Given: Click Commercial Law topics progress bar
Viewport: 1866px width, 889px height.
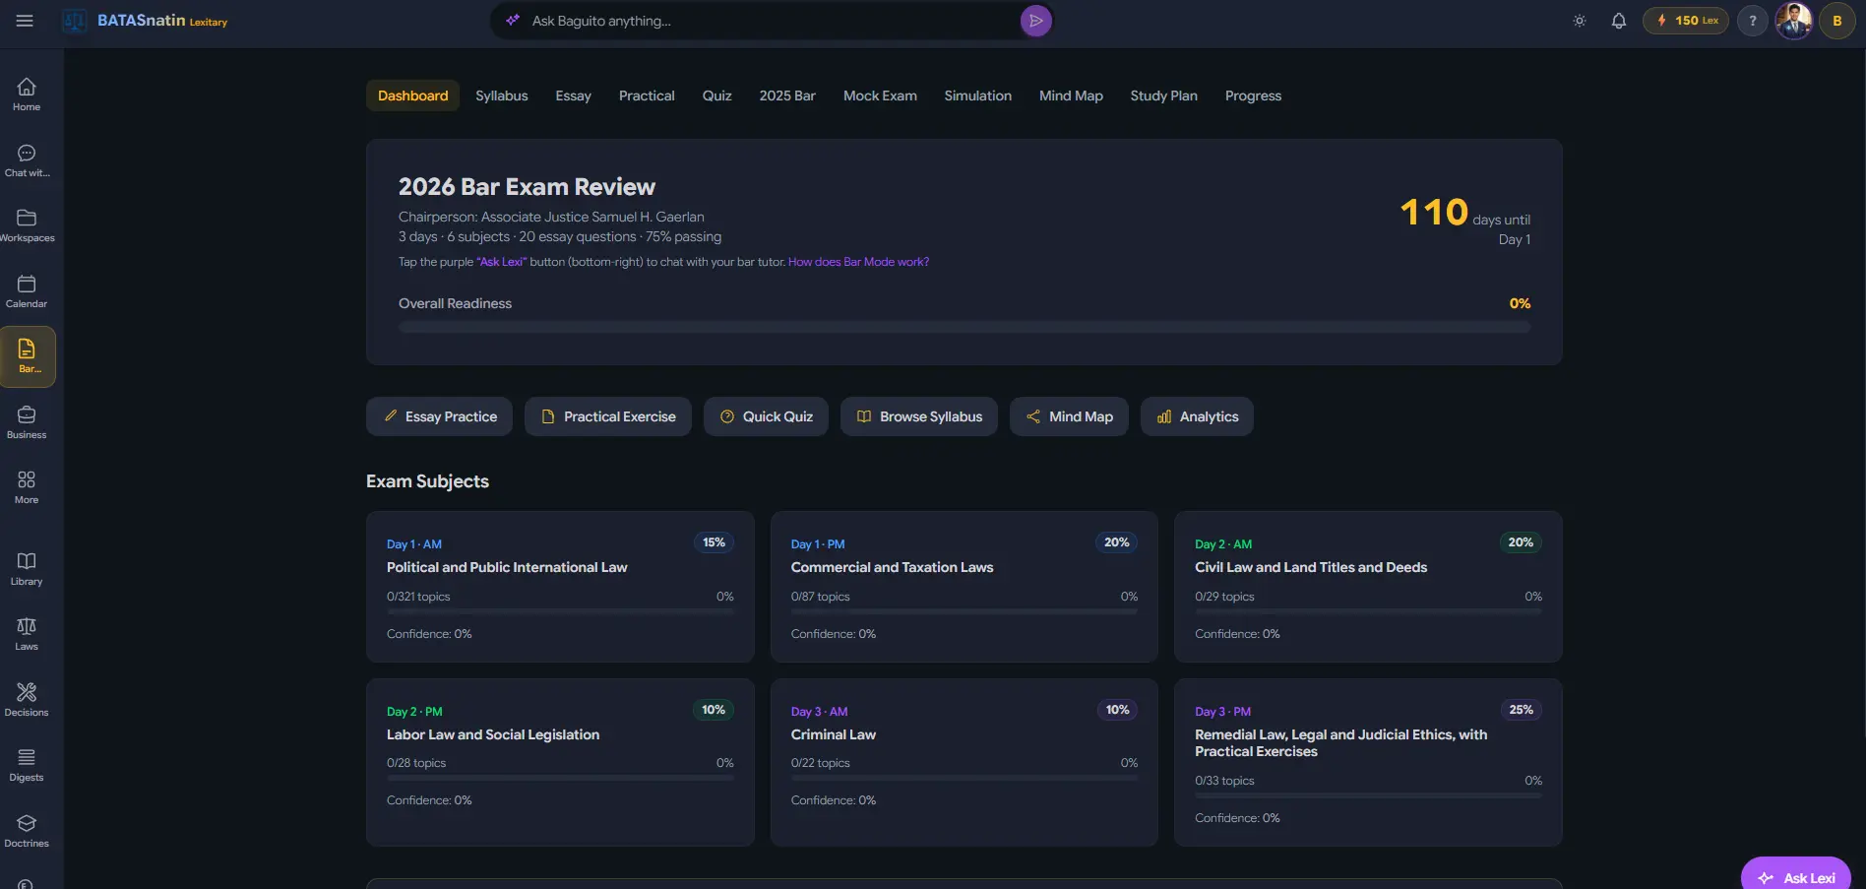Looking at the screenshot, I should point(964,611).
